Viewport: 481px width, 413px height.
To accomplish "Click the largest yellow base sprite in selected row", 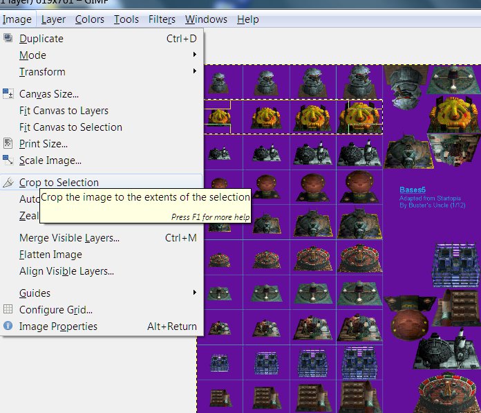I will pyautogui.click(x=359, y=118).
